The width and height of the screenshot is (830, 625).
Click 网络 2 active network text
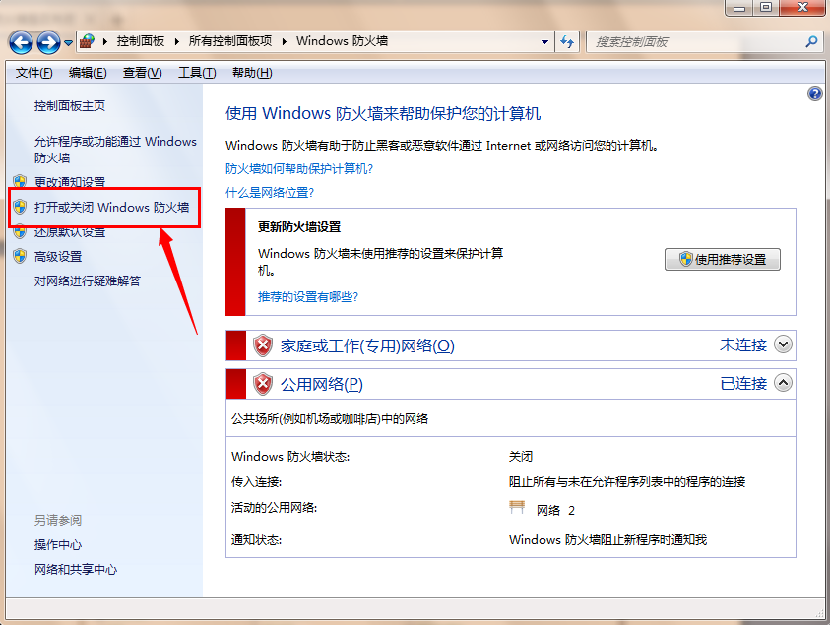[x=555, y=510]
